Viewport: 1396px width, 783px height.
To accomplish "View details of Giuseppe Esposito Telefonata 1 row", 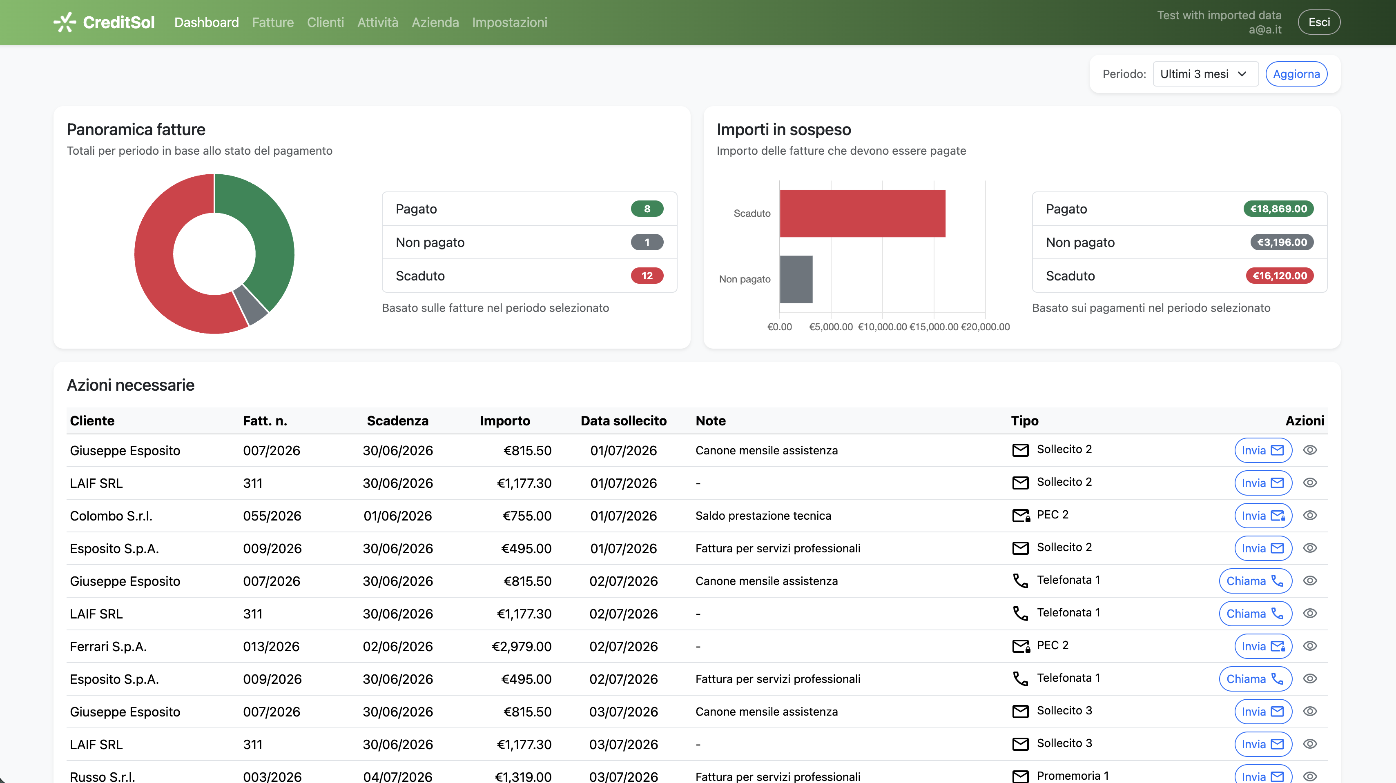I will coord(1310,581).
